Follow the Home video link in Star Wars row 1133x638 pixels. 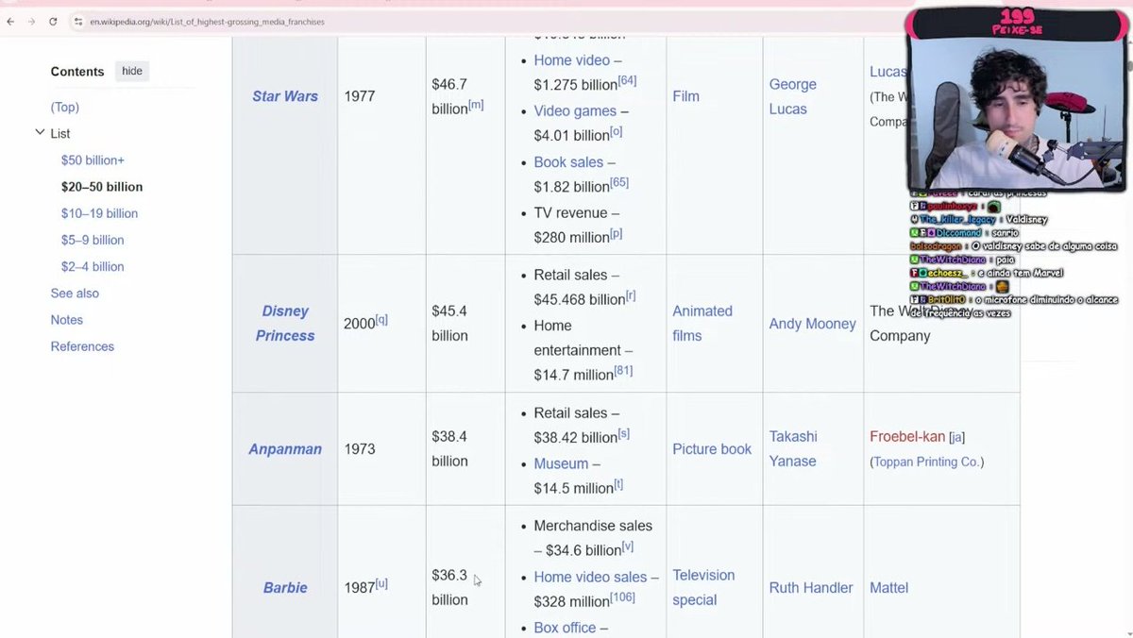(x=571, y=60)
